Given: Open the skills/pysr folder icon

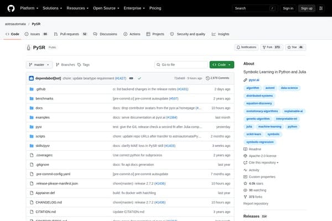Looking at the screenshot, I should coord(32,146).
